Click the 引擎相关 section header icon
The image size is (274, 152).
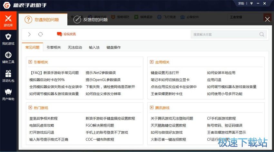point(30,62)
